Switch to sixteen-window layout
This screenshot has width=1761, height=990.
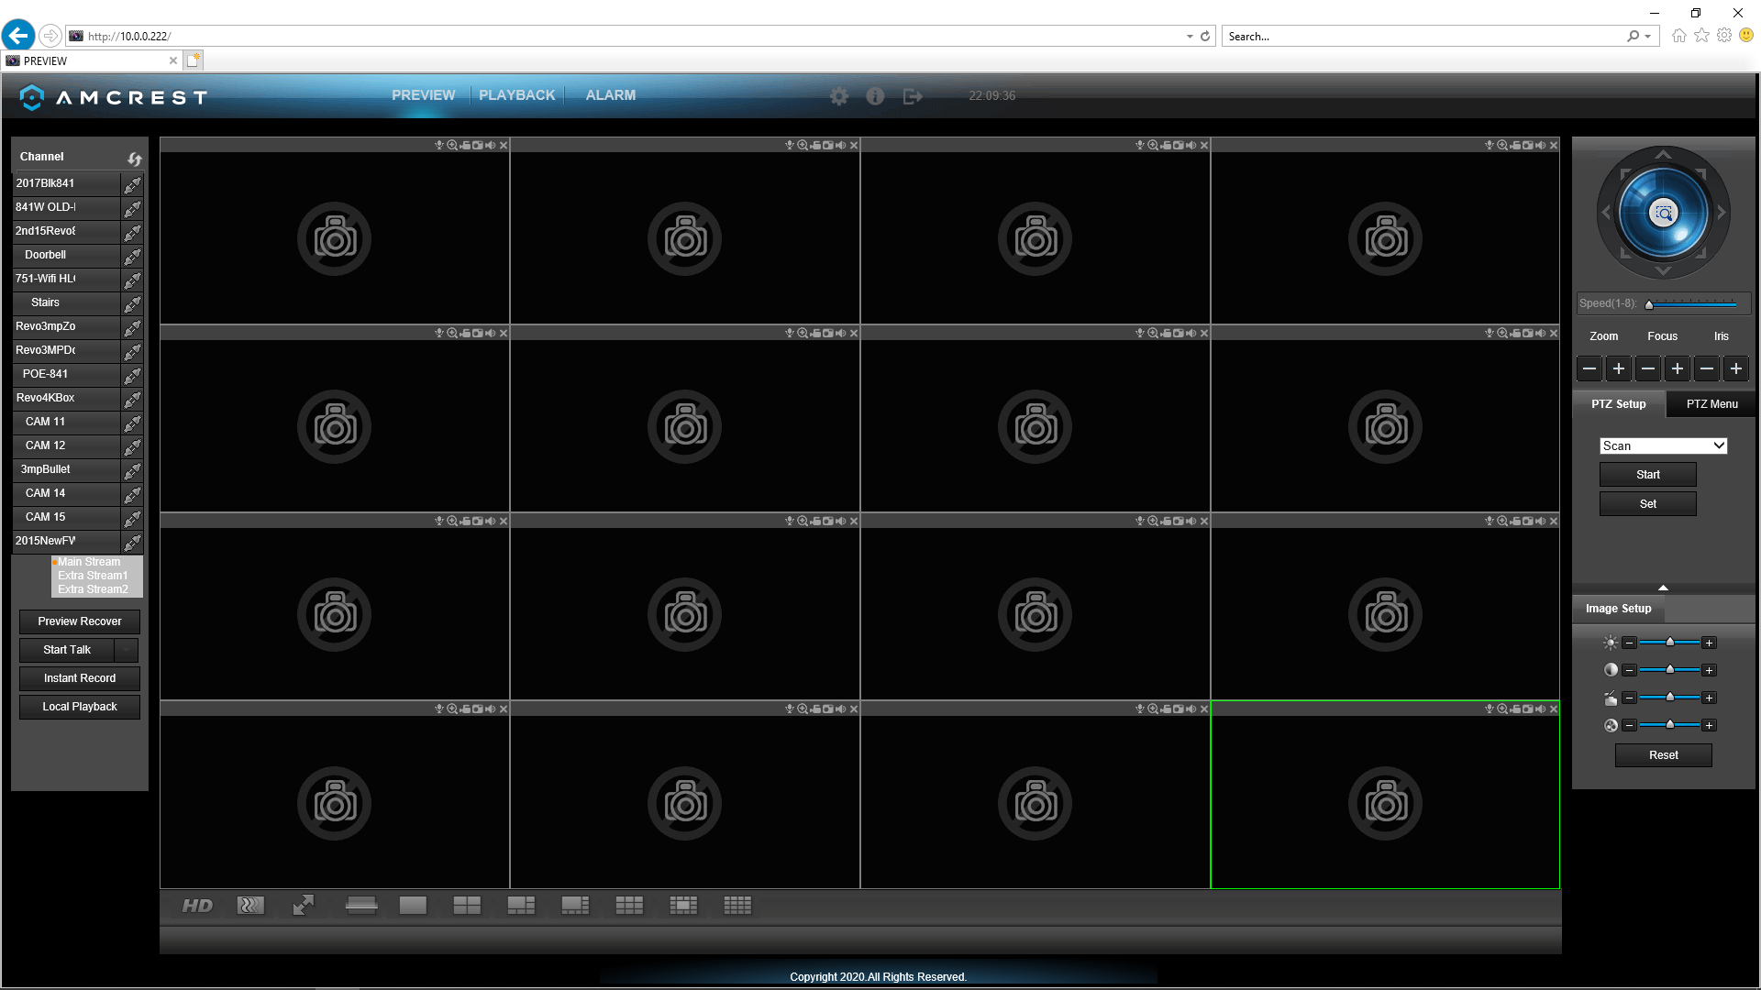[x=737, y=906]
